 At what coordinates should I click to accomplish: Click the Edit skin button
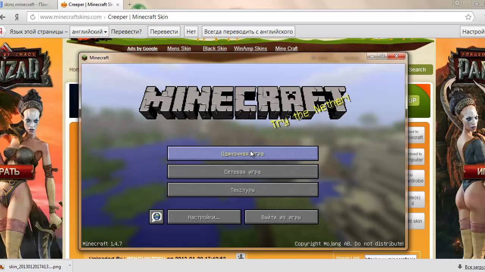415,221
